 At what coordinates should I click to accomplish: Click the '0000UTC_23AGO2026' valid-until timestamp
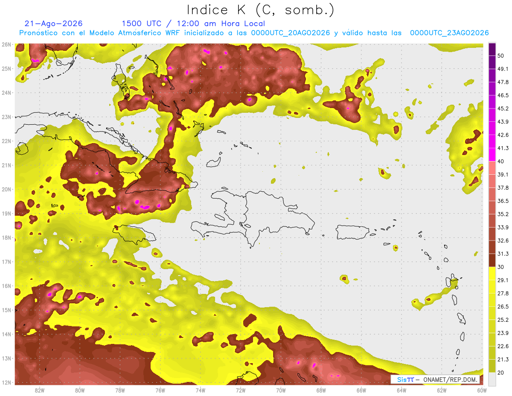click(449, 33)
